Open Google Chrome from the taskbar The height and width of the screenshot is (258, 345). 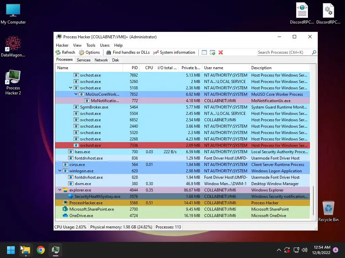[41, 250]
